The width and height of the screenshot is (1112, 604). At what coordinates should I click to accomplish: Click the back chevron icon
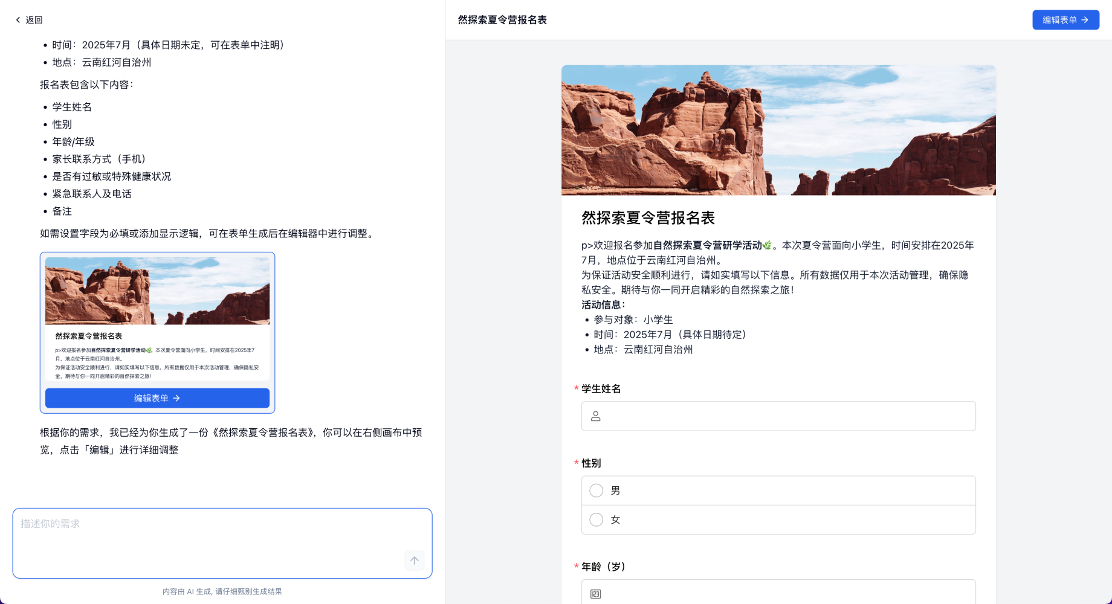18,20
